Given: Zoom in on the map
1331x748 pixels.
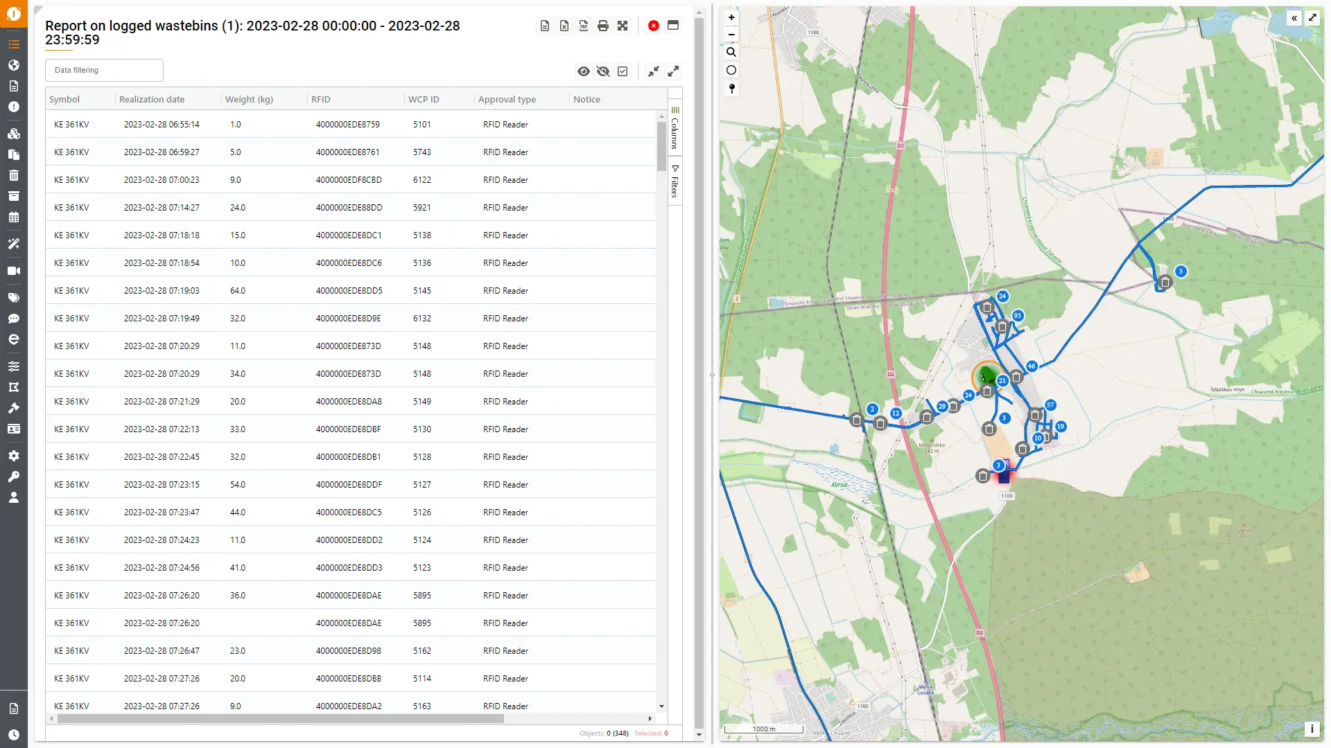Looking at the screenshot, I should pyautogui.click(x=731, y=17).
